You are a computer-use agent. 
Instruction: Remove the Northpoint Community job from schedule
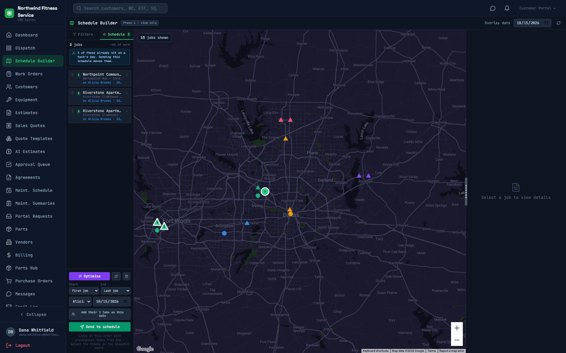127,75
